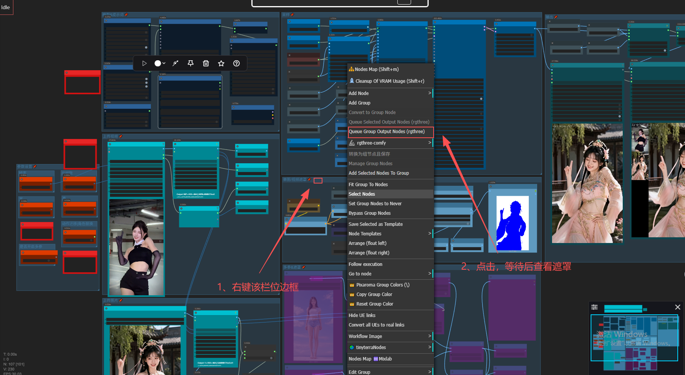Expand the rgthree-comfy submenu
The height and width of the screenshot is (375, 685).
[390, 143]
